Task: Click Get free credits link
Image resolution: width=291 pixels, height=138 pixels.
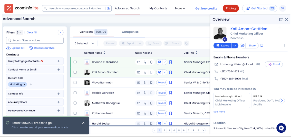Action: [206, 8]
